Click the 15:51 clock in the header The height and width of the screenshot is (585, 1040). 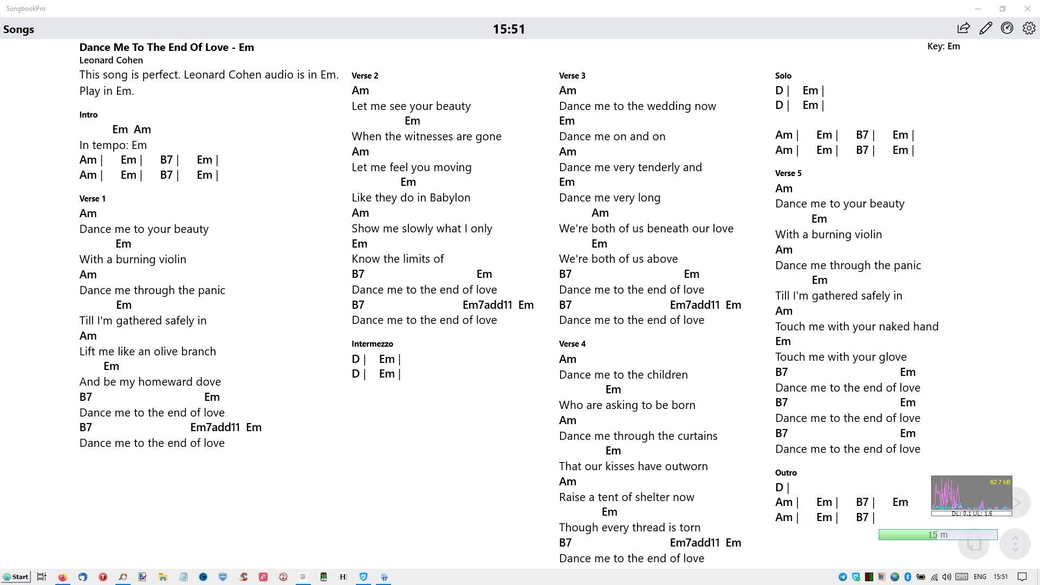[509, 29]
